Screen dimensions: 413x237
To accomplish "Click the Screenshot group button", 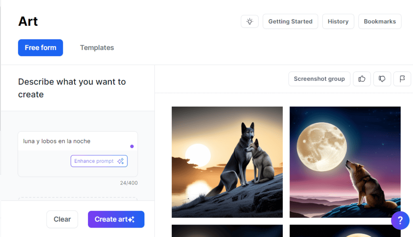I will (x=319, y=79).
